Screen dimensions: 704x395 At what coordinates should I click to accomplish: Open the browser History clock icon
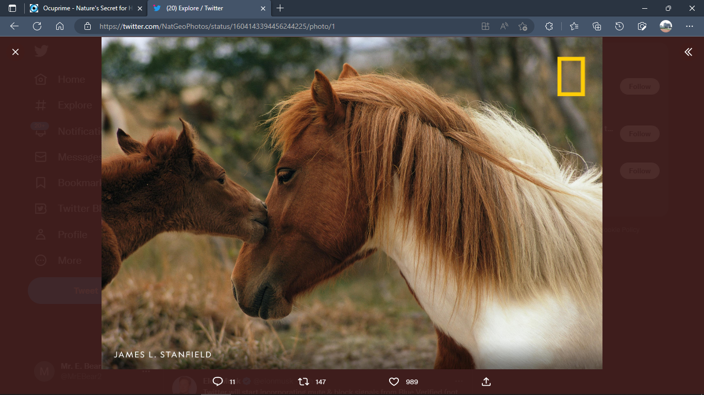pyautogui.click(x=619, y=26)
